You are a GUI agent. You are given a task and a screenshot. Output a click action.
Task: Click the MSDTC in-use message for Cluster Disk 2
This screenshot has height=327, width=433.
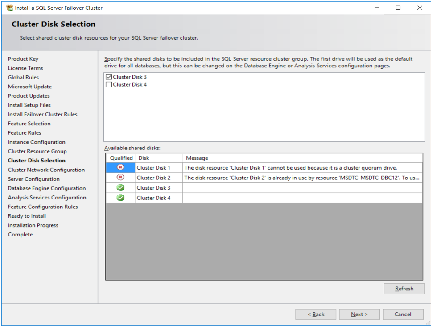point(302,178)
